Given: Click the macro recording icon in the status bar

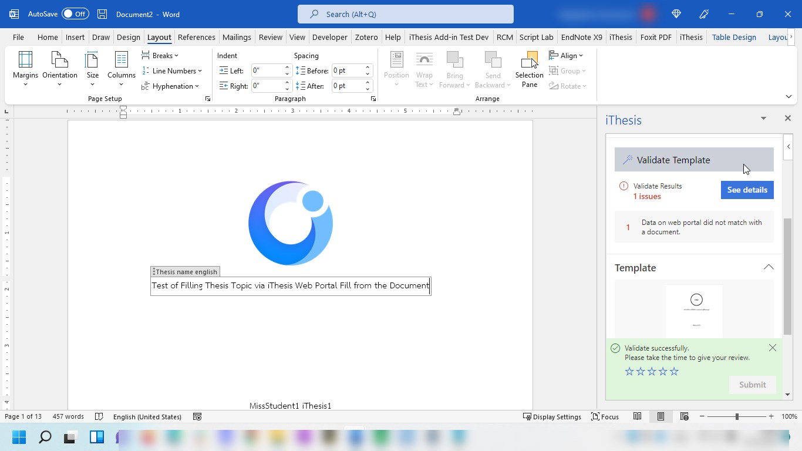Looking at the screenshot, I should coord(197,417).
